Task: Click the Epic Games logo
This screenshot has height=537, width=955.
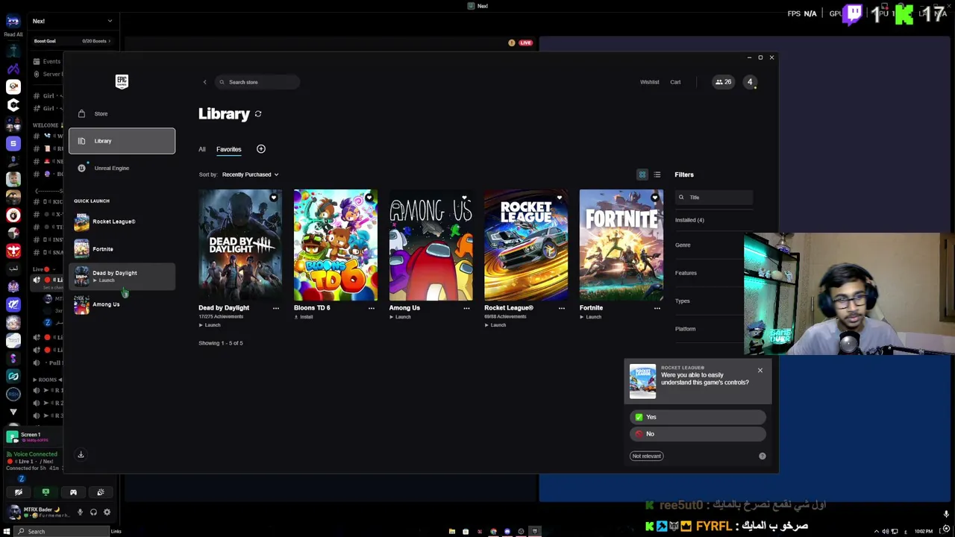Action: click(x=122, y=82)
